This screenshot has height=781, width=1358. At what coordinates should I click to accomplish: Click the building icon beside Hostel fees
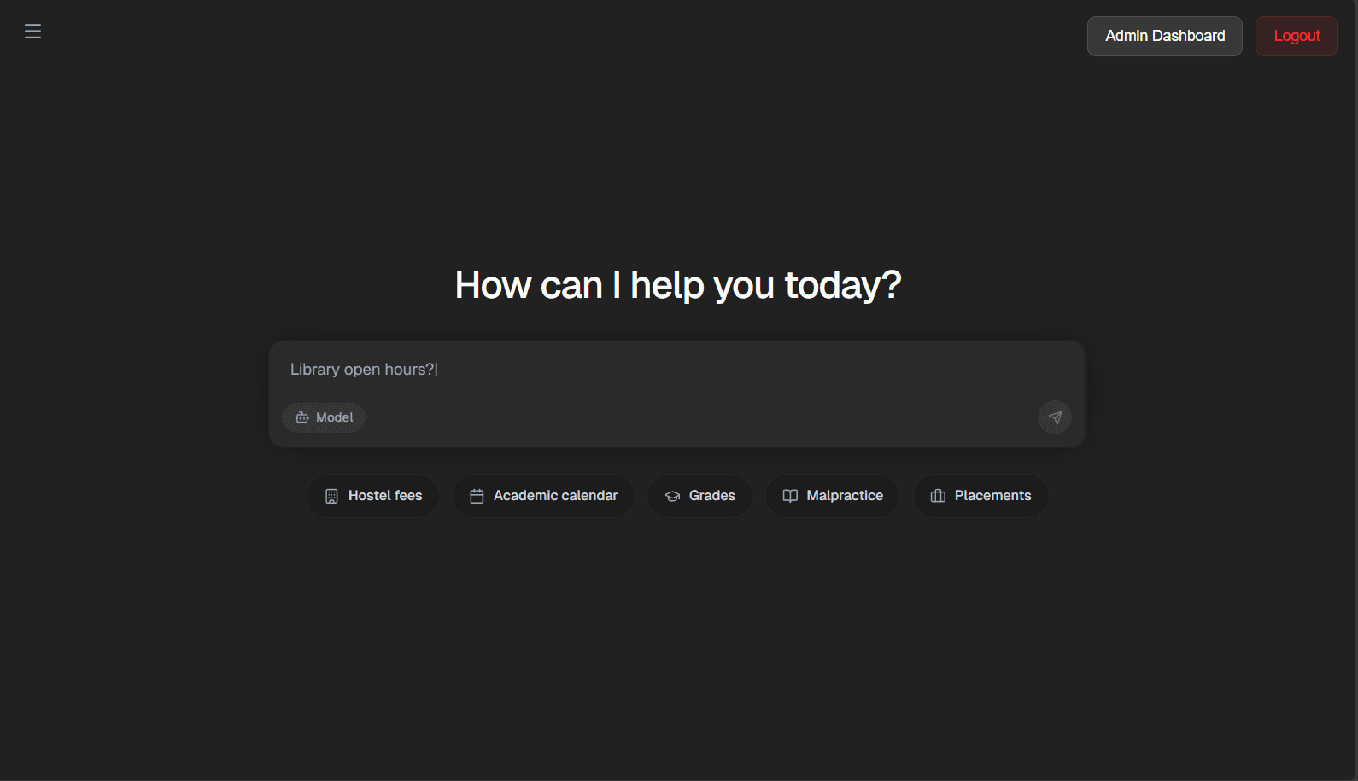331,496
